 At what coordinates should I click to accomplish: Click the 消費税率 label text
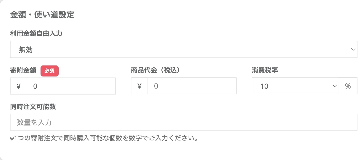click(x=265, y=70)
